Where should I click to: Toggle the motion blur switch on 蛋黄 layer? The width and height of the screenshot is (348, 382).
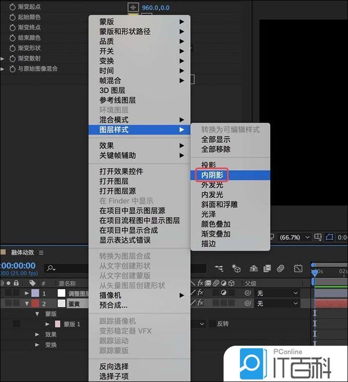pyautogui.click(x=216, y=304)
